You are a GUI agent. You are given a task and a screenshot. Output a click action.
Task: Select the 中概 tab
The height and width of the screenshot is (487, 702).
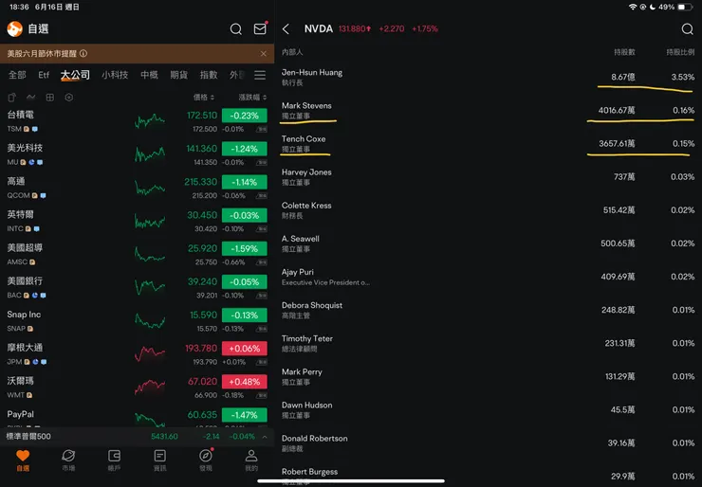point(149,75)
